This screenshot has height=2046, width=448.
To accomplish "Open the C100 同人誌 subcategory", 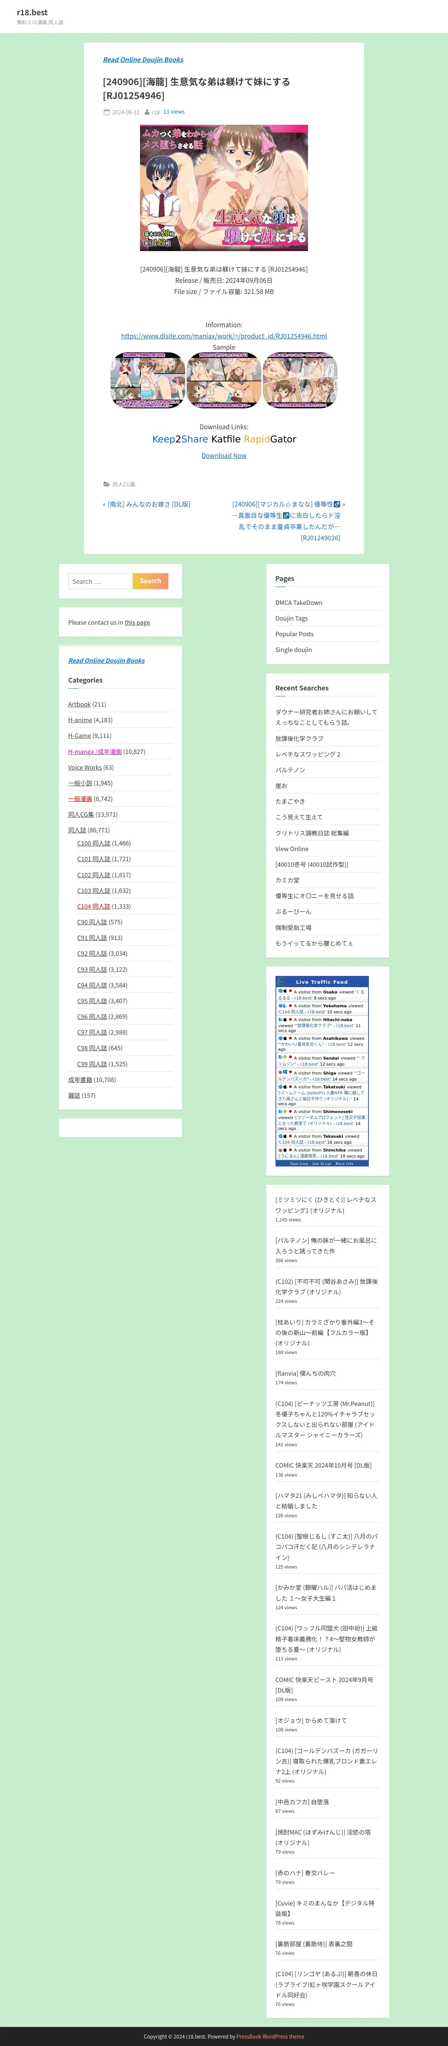I will pos(94,844).
